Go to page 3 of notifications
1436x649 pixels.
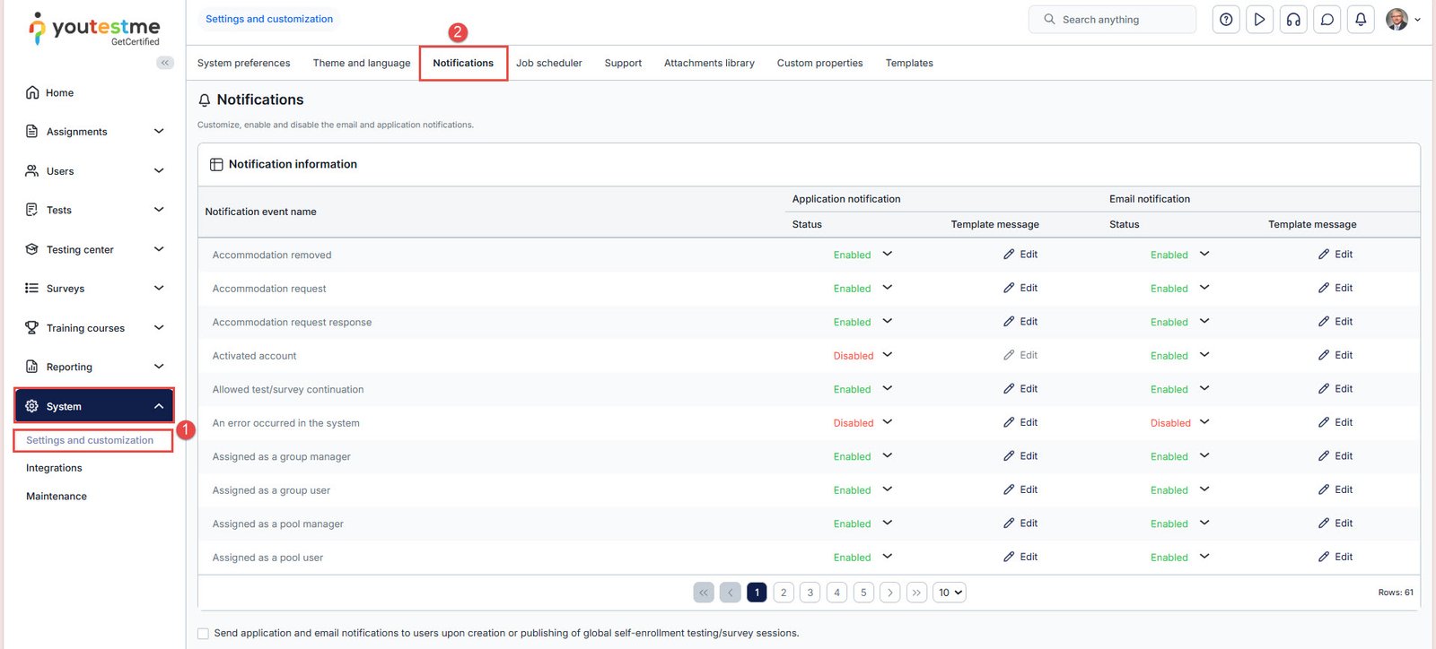[x=810, y=593]
